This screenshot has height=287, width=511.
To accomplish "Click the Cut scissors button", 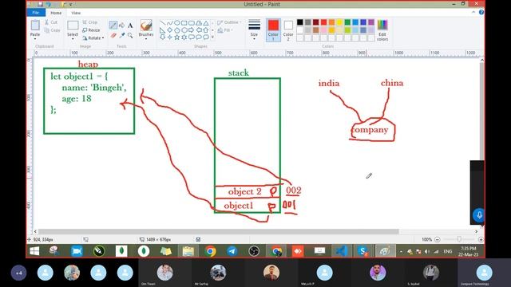I will coord(51,22).
